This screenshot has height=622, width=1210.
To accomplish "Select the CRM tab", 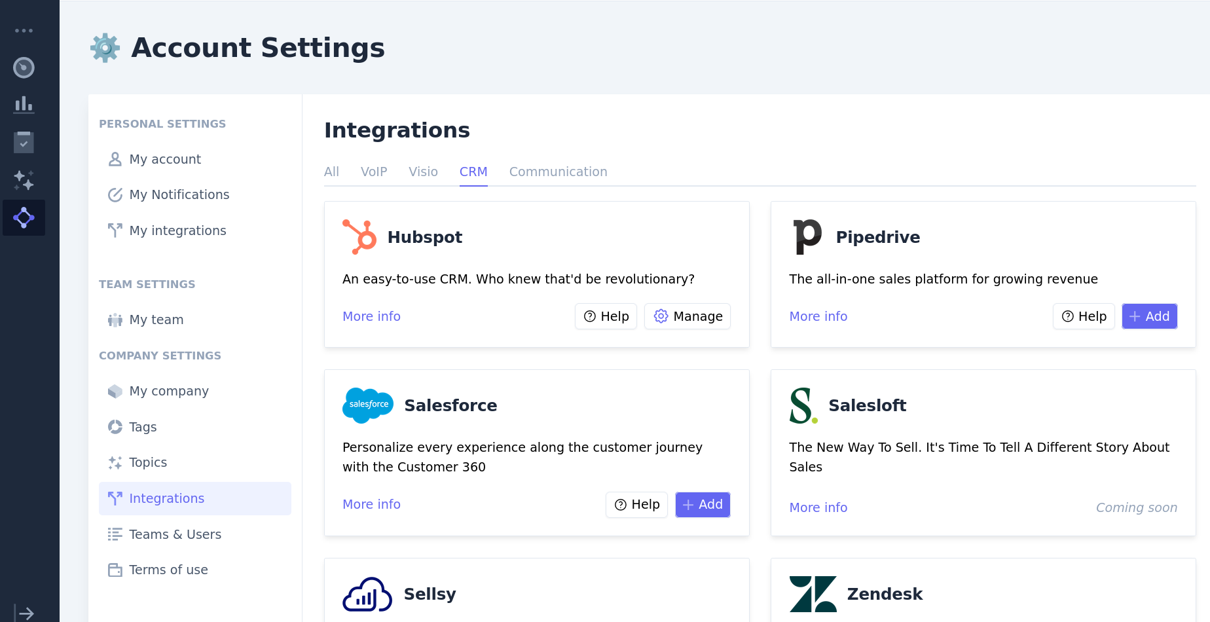I will click(473, 172).
